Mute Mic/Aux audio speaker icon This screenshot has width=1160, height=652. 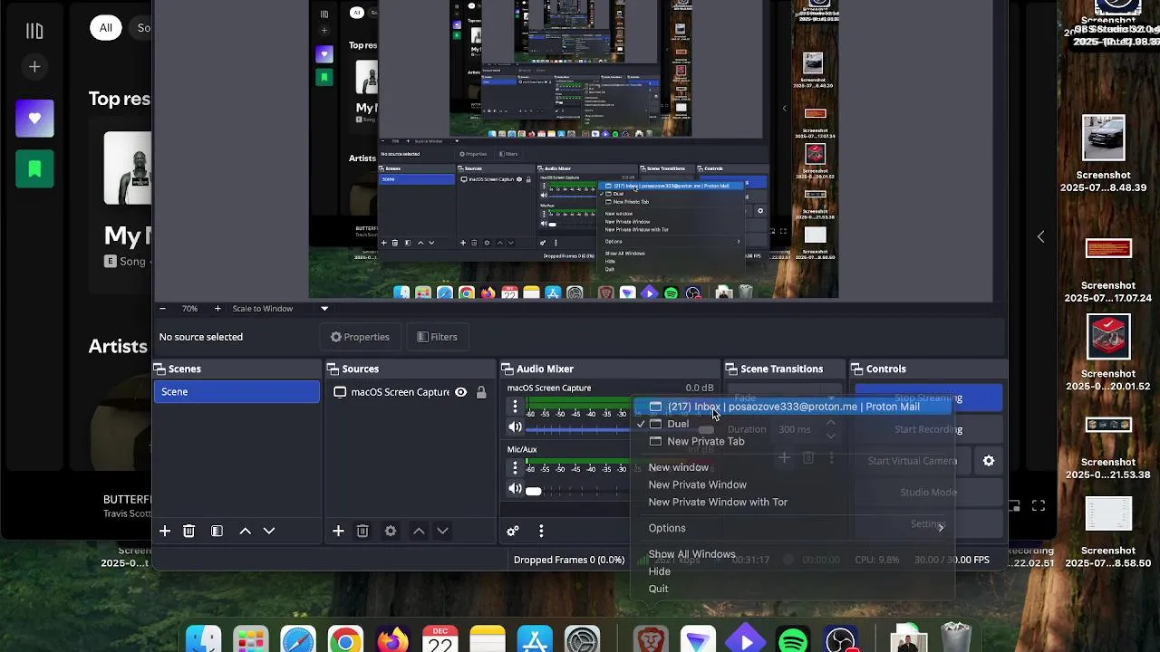[x=515, y=489]
